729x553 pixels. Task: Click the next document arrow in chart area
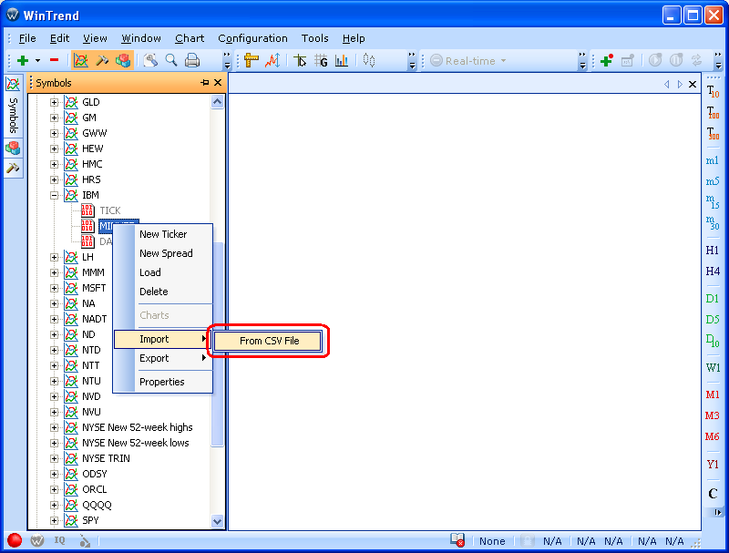(680, 84)
